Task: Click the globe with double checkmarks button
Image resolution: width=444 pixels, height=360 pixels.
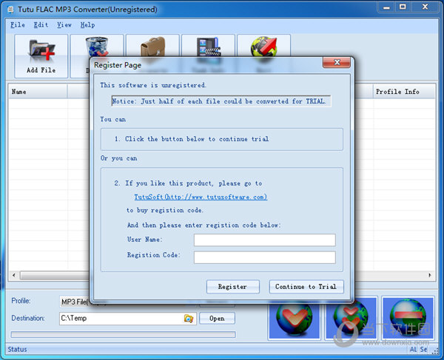Action: pos(351,319)
